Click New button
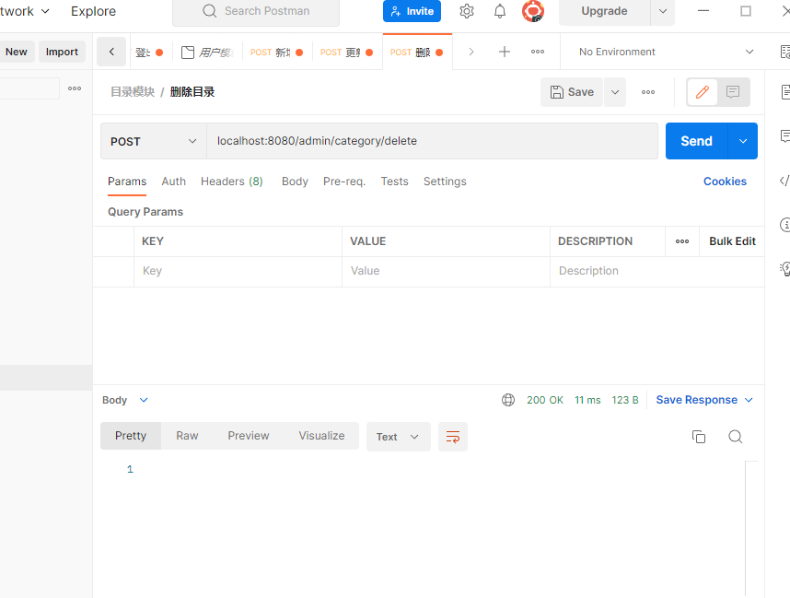Viewport: 790px width, 598px height. pos(17,52)
